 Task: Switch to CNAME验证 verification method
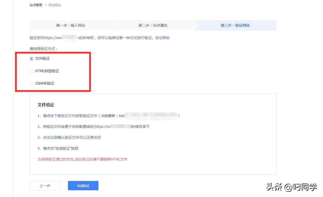(44, 83)
